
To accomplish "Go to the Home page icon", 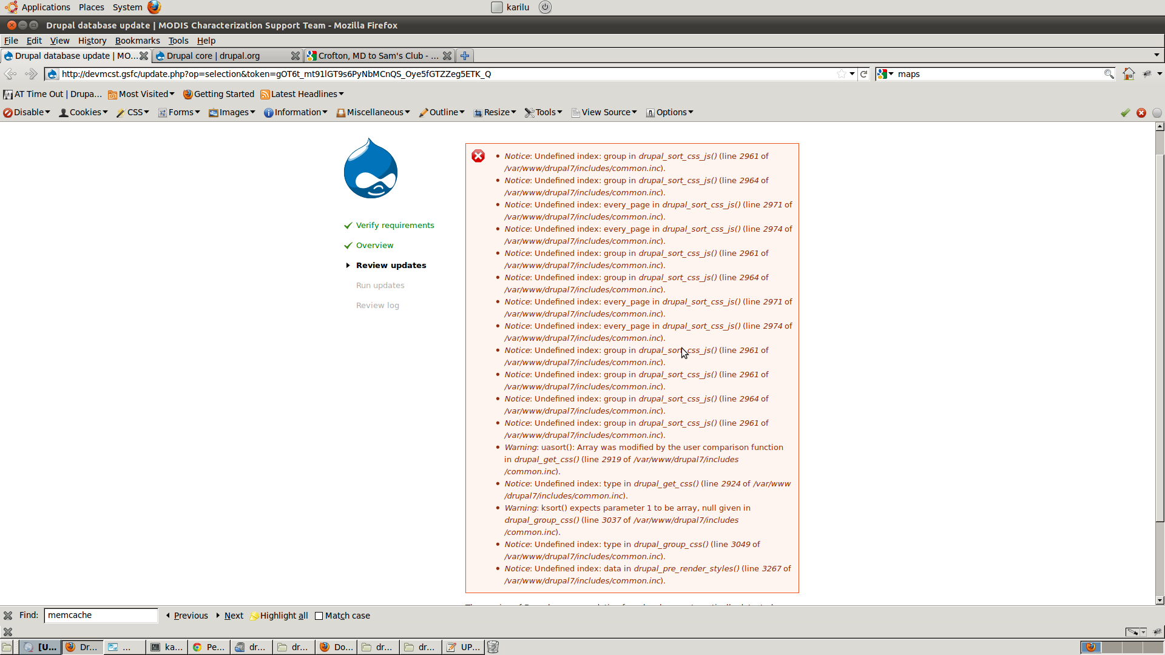I will (x=1129, y=74).
